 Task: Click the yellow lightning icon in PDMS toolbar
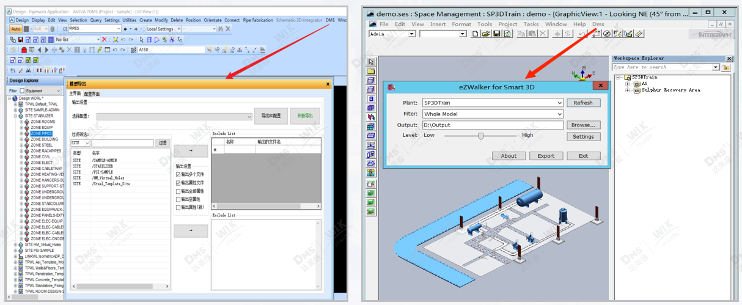click(x=100, y=50)
